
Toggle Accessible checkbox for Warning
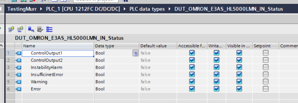click(192, 82)
